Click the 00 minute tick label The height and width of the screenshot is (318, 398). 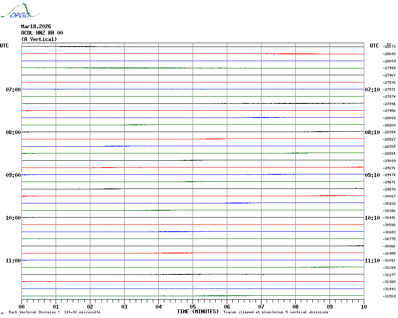[21, 306]
